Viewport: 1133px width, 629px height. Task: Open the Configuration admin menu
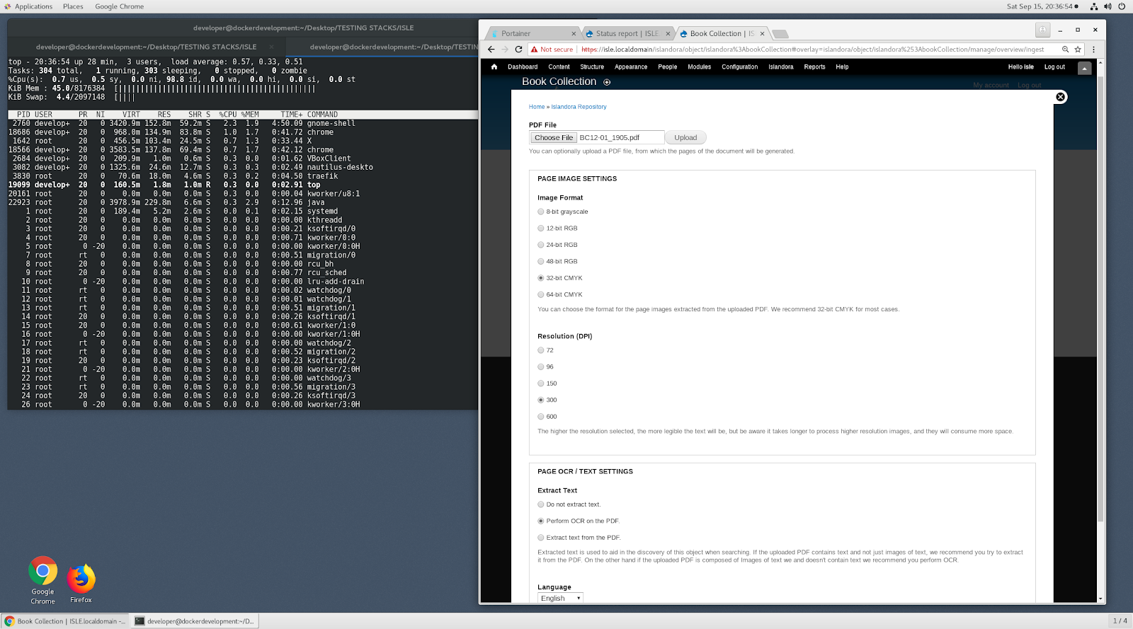[739, 67]
